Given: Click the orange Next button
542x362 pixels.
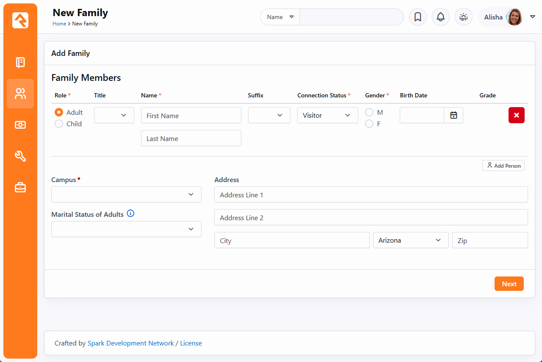Looking at the screenshot, I should pos(509,284).
